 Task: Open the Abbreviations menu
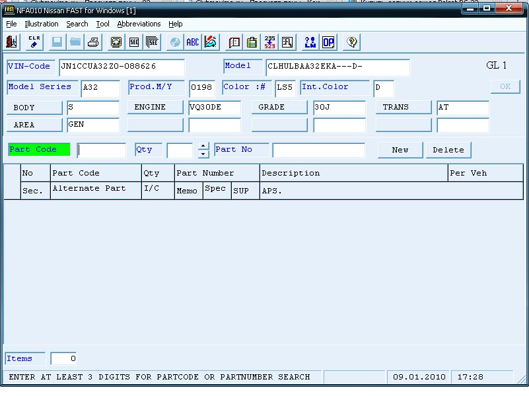click(139, 24)
